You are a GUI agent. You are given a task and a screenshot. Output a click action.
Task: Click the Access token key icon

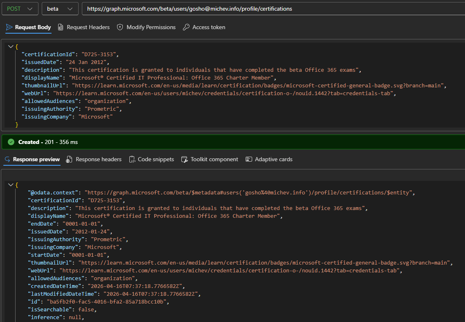click(x=186, y=27)
